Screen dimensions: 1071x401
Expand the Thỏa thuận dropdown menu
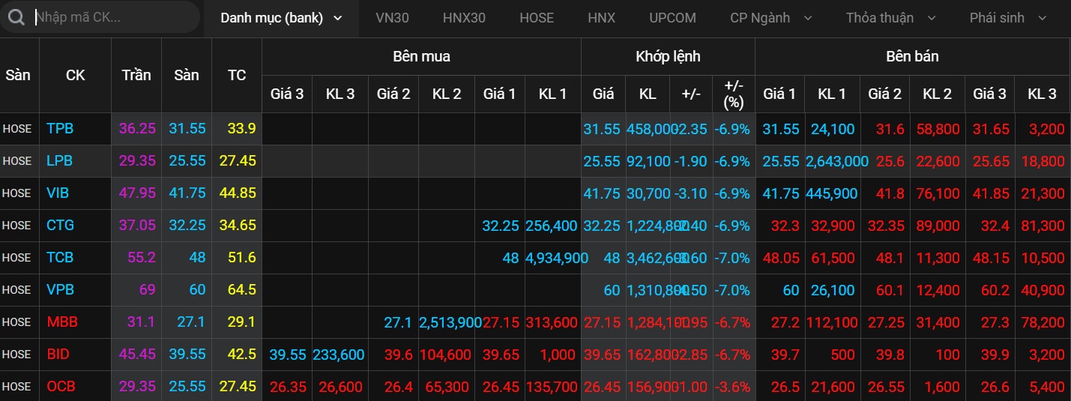890,18
